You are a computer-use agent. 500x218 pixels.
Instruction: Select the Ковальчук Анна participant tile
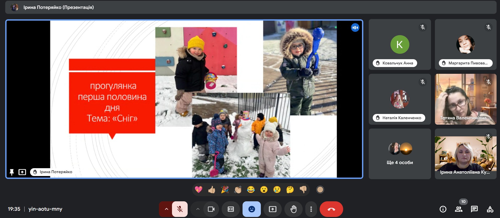(x=400, y=44)
